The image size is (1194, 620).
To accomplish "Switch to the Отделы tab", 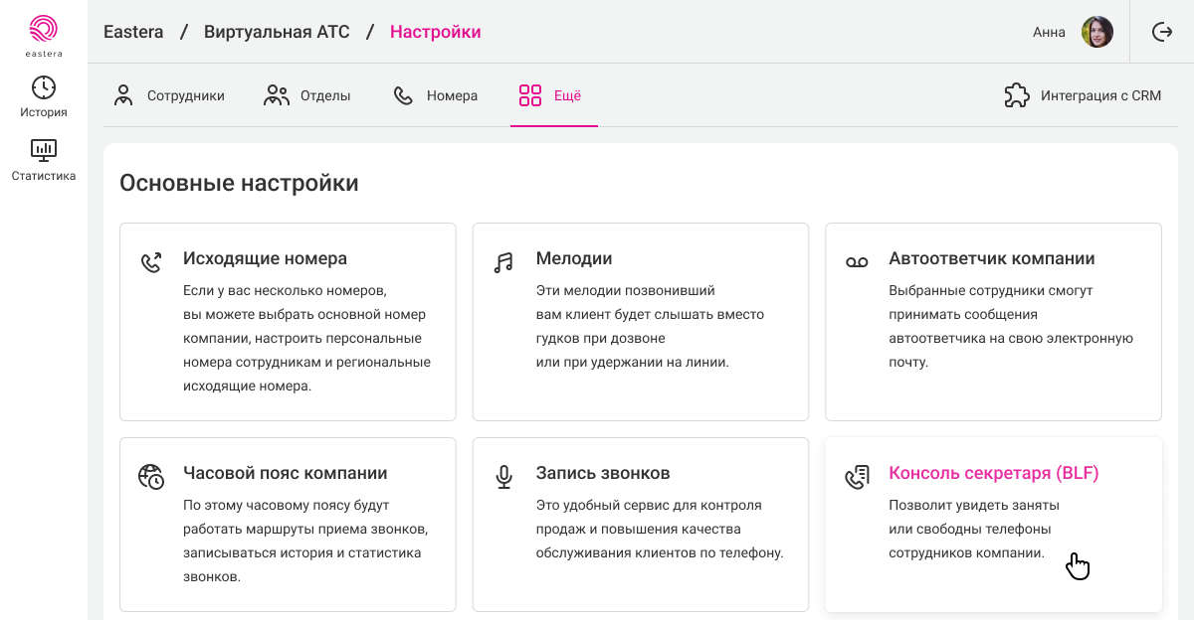I will click(307, 96).
